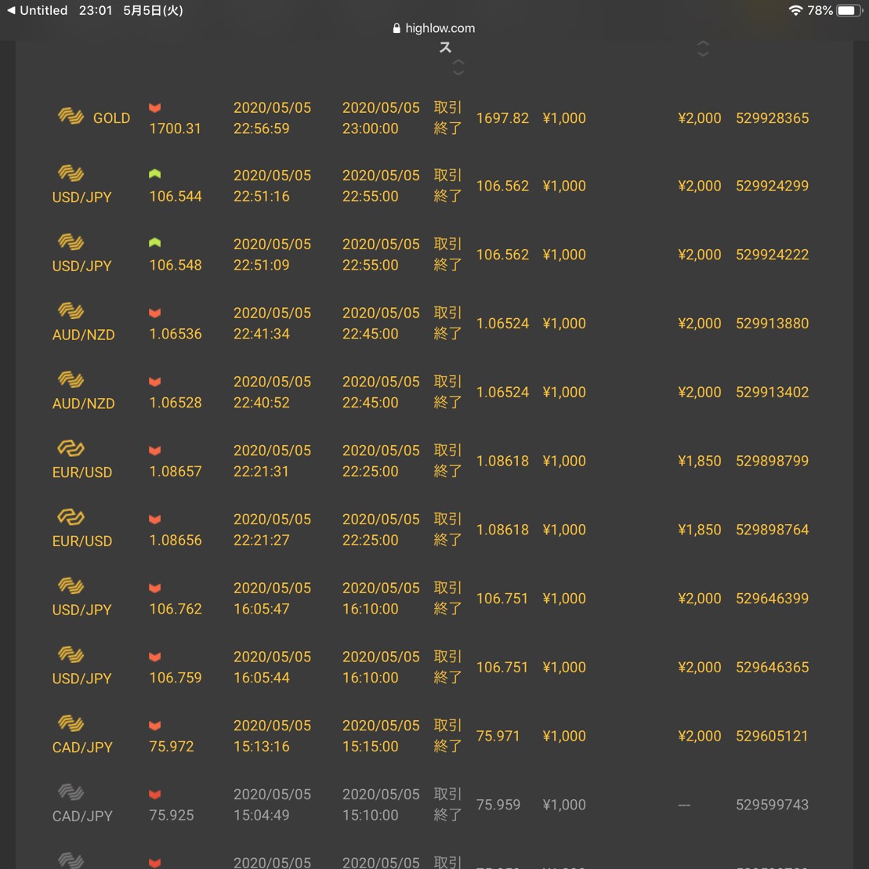Click the battery indicator at 78%

tap(849, 10)
